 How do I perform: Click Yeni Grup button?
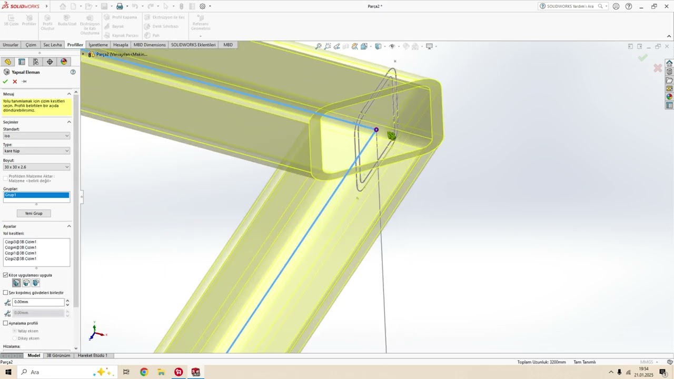pos(34,213)
